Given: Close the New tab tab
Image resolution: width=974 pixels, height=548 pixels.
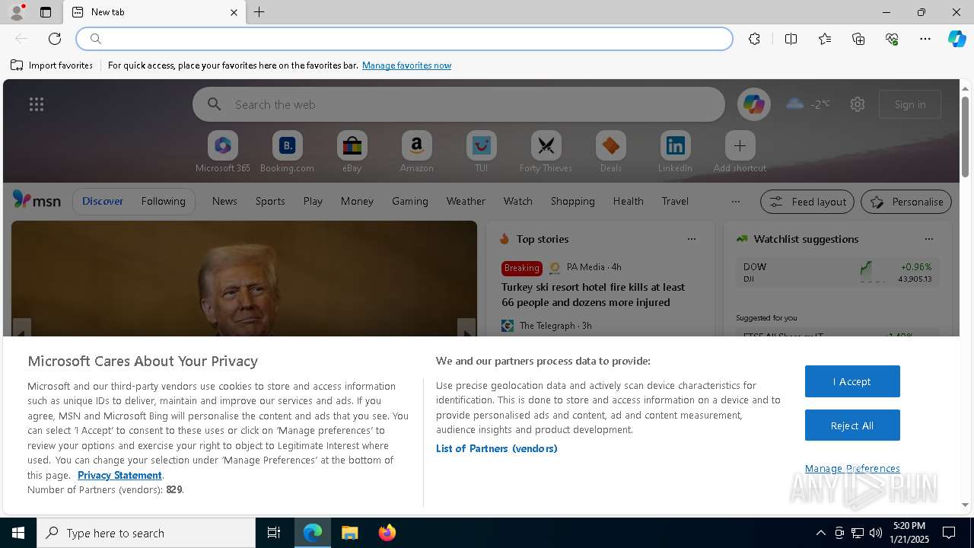Looking at the screenshot, I should click(x=234, y=12).
